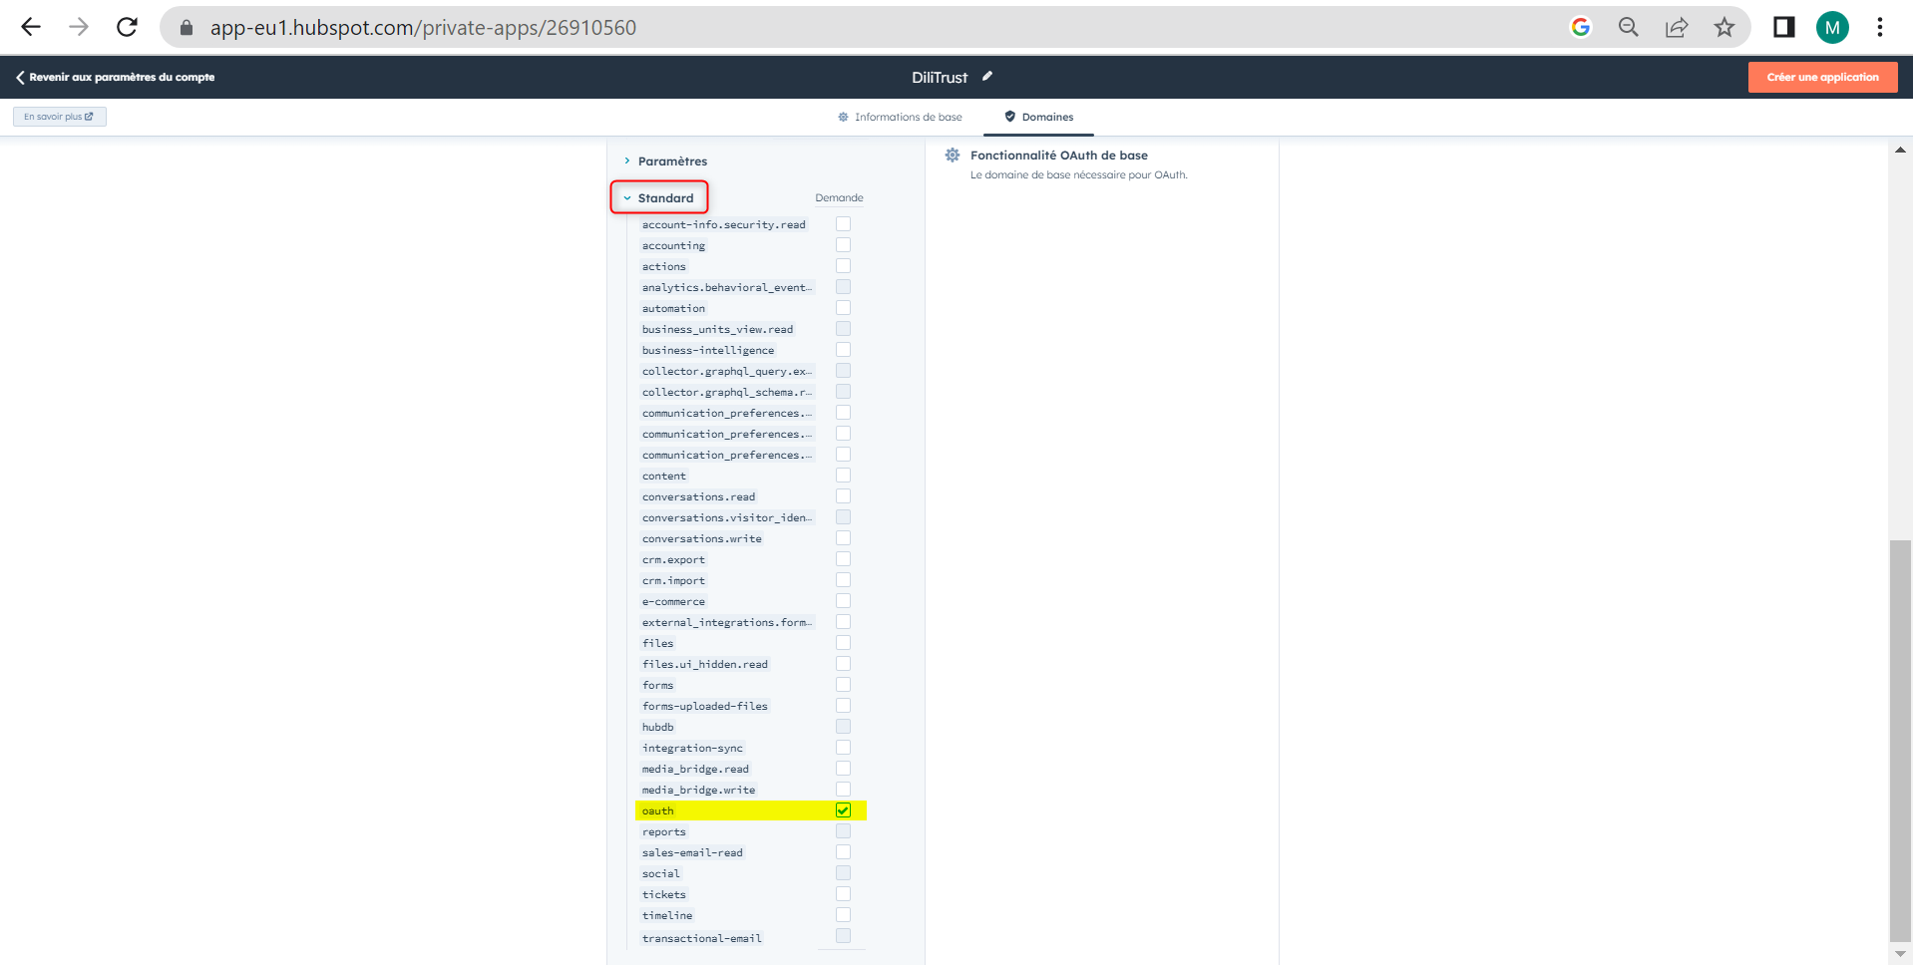Image resolution: width=1913 pixels, height=965 pixels.
Task: Click the browser forward arrow
Action: tap(79, 27)
